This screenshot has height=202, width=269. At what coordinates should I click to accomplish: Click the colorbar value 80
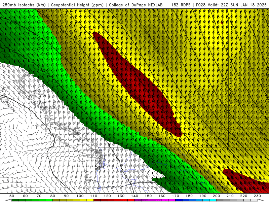(x=52, y=196)
